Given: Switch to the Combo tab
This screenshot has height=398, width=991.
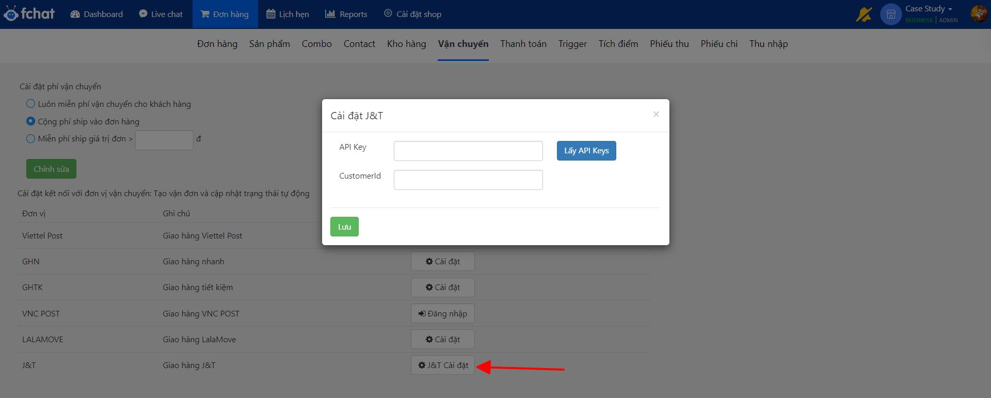Looking at the screenshot, I should (x=317, y=44).
